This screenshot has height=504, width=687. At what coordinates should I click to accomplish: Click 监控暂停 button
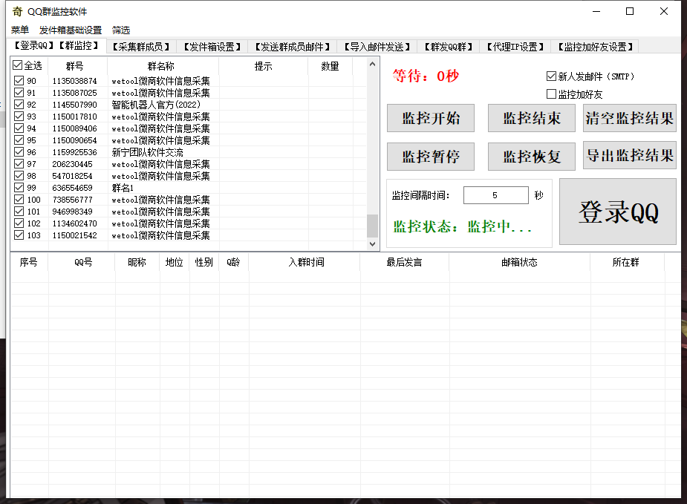[431, 157]
